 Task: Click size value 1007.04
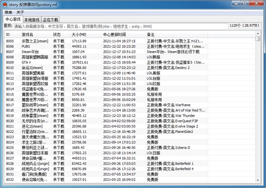(78, 52)
